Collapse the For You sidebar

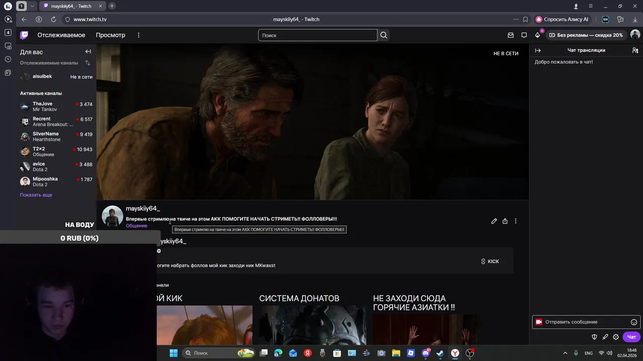point(88,52)
